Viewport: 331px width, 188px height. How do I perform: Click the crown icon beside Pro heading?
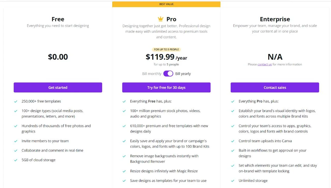(161, 19)
